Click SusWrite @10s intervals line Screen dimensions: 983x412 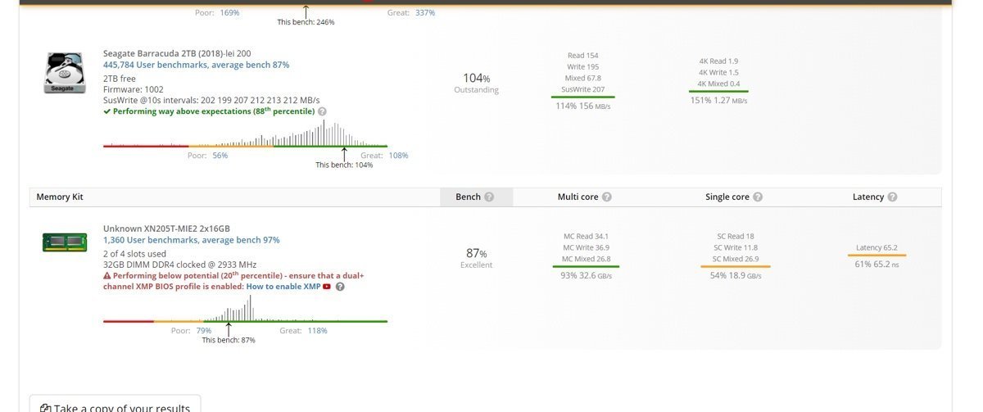pos(211,100)
